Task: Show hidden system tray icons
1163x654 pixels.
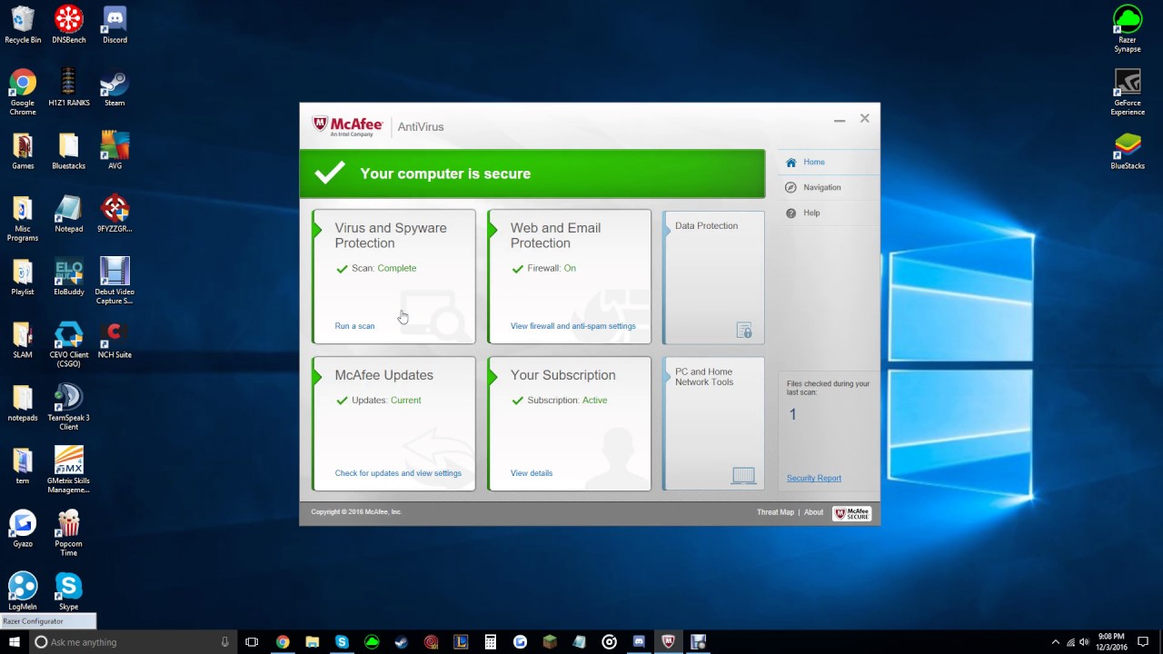Action: coord(1055,642)
